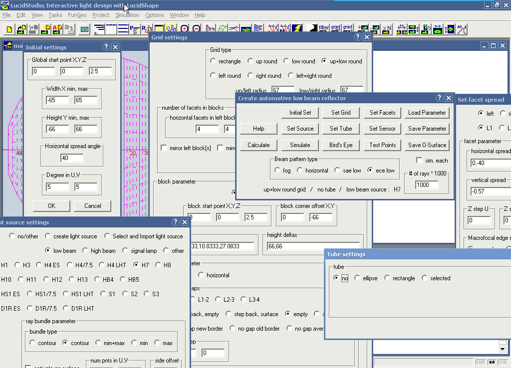Image resolution: width=511 pixels, height=368 pixels.
Task: Click the 'Bird's Eye' button
Action: [x=341, y=145]
